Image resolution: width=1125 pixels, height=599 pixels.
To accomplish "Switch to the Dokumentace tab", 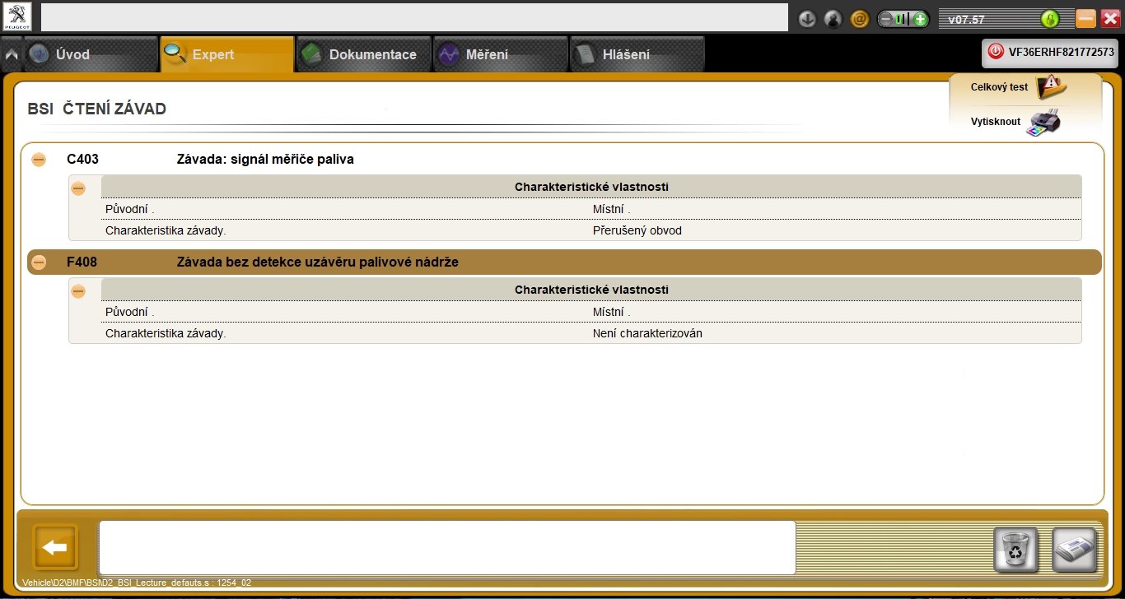I will (363, 54).
